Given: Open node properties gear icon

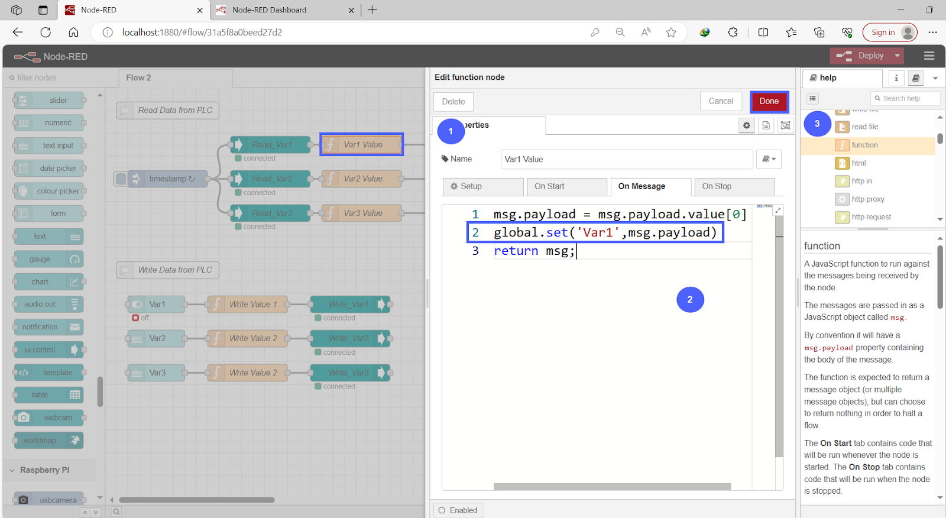Looking at the screenshot, I should pyautogui.click(x=747, y=125).
